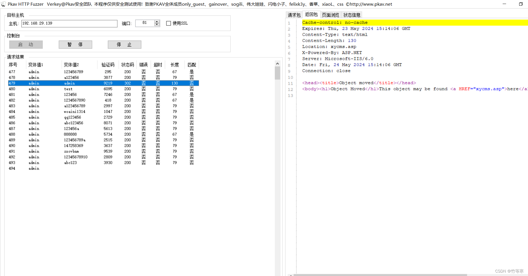This screenshot has width=528, height=276.
Task: Select result row 487 with password 123456a
Action: 103,129
